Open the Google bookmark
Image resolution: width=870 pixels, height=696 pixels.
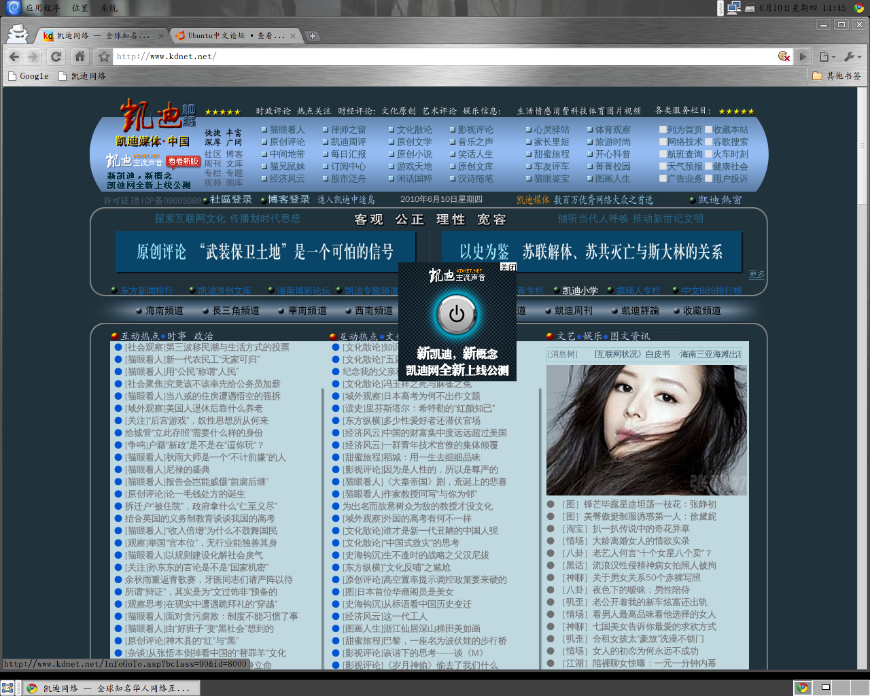point(29,76)
